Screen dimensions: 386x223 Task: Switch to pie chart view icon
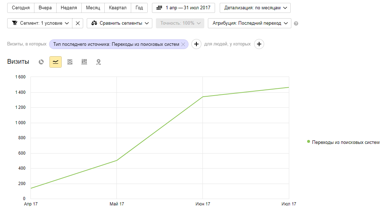point(41,62)
